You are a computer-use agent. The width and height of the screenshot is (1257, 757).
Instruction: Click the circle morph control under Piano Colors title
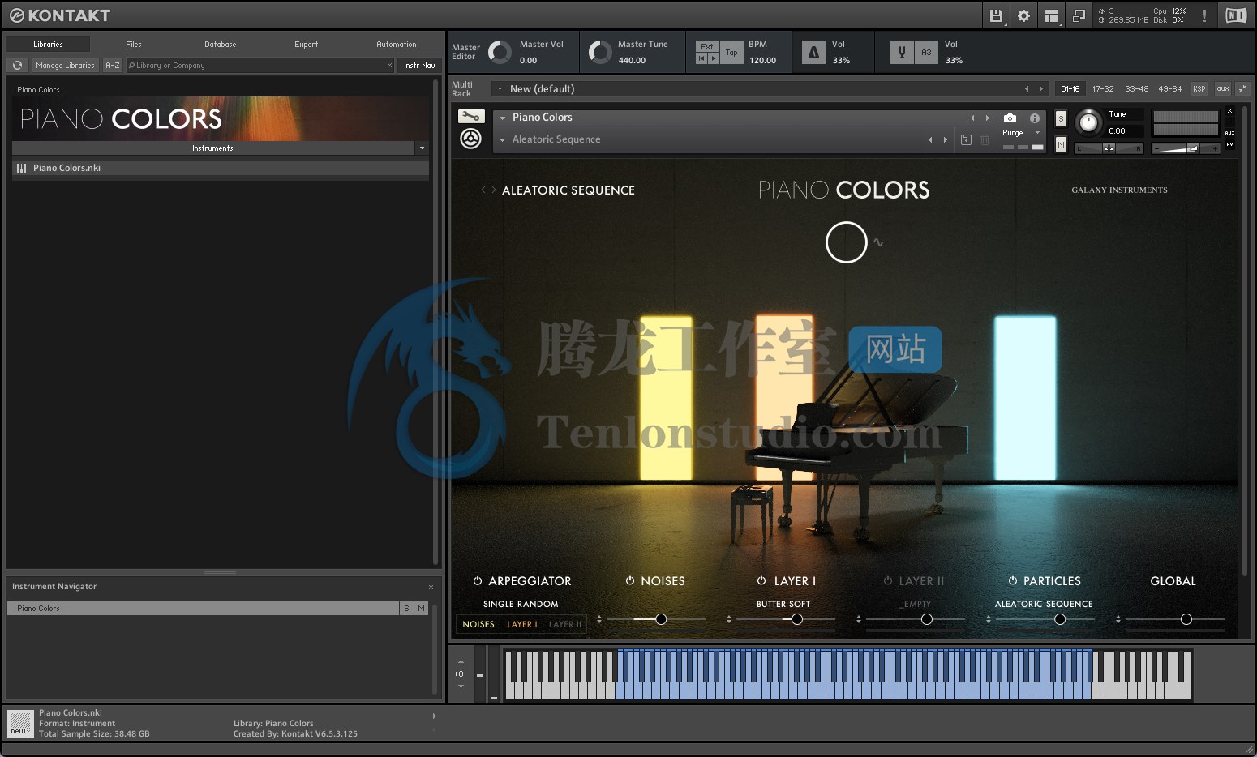(846, 242)
